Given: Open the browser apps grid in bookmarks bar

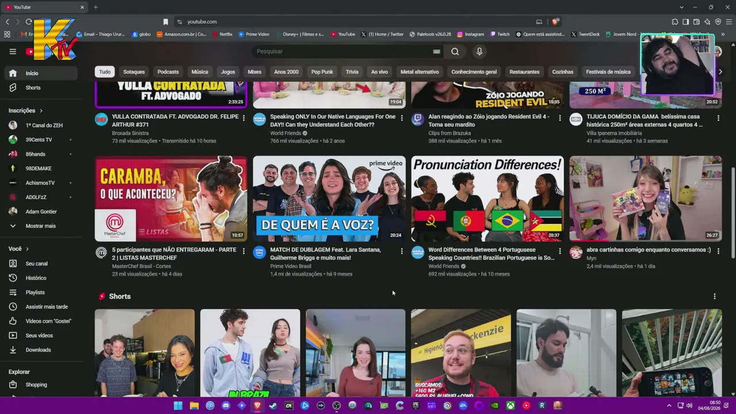Looking at the screenshot, I should tap(7, 34).
